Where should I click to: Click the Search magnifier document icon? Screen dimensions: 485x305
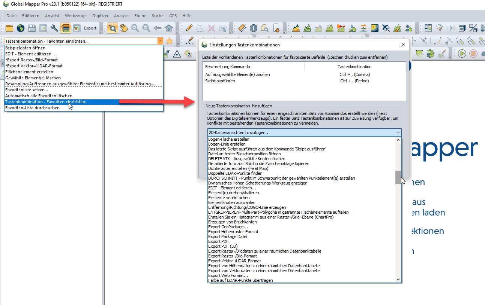pos(265,28)
